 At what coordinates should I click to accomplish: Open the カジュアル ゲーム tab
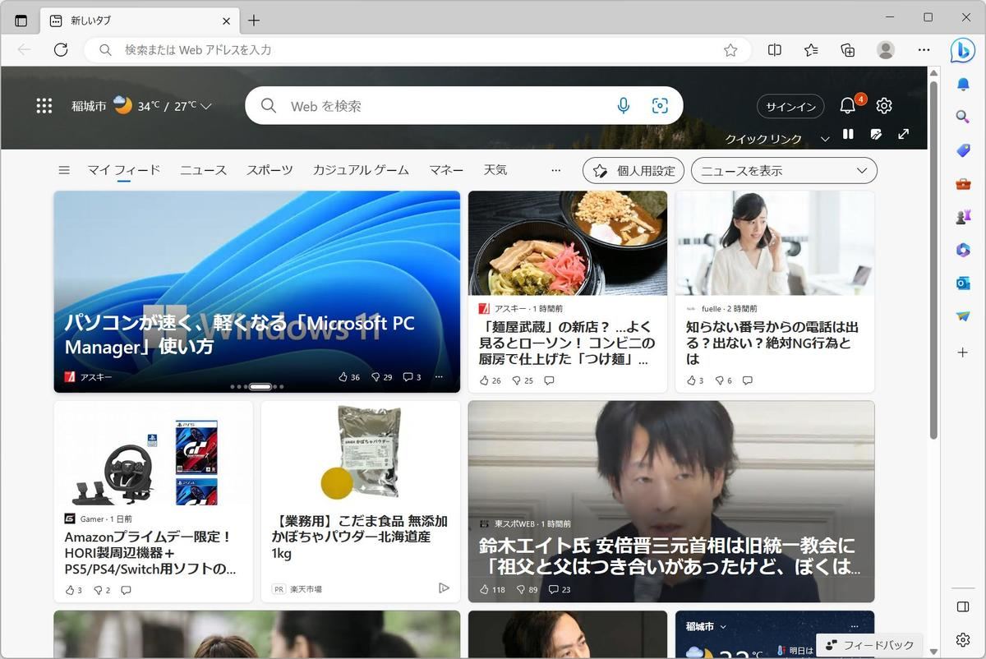tap(361, 170)
